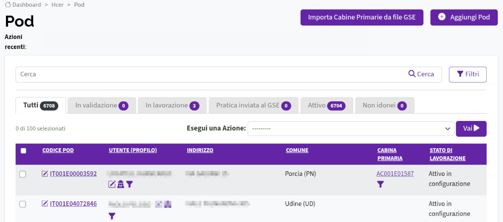Click the edit icon beside IT001E00003592
Screen dimensions: 503x222
pos(45,174)
